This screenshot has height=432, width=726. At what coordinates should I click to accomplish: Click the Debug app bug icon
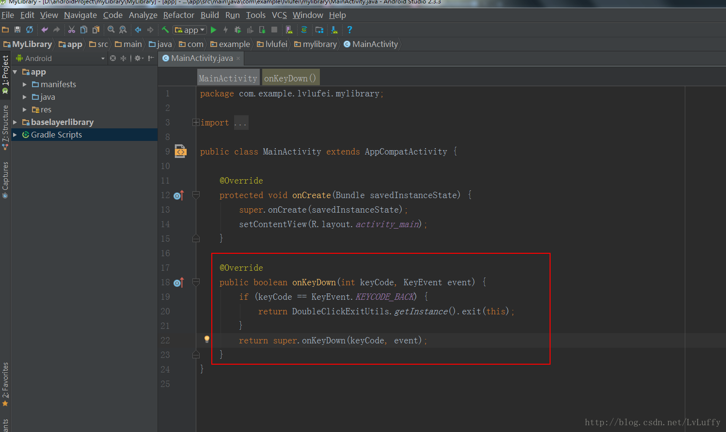point(237,30)
